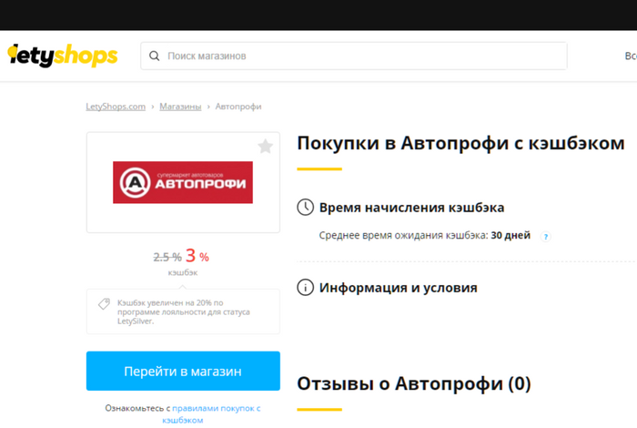Click the 3 % cashback value
The image size is (637, 428).
point(197,256)
